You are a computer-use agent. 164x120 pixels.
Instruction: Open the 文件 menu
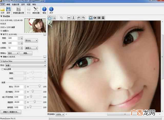click(x=3, y=4)
